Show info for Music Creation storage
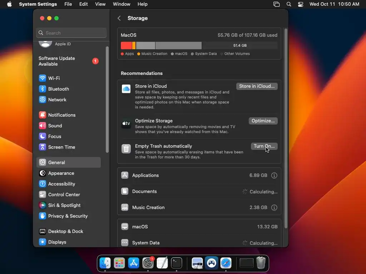The width and height of the screenshot is (366, 274). [274, 208]
